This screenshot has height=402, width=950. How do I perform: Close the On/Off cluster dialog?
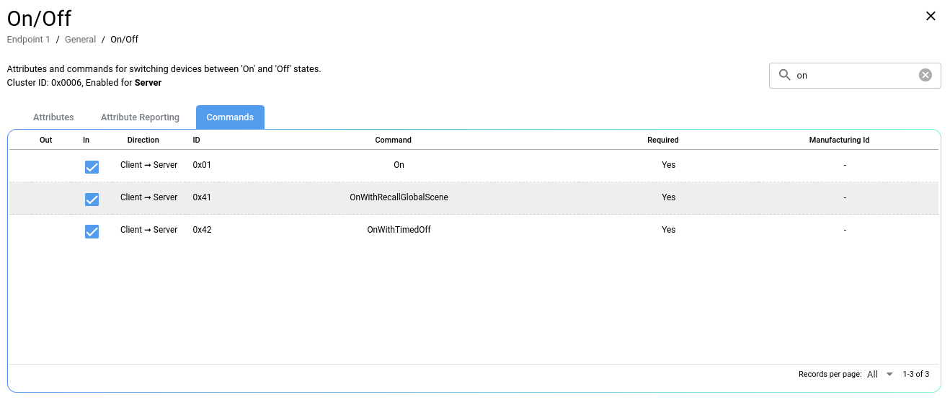[x=931, y=16]
